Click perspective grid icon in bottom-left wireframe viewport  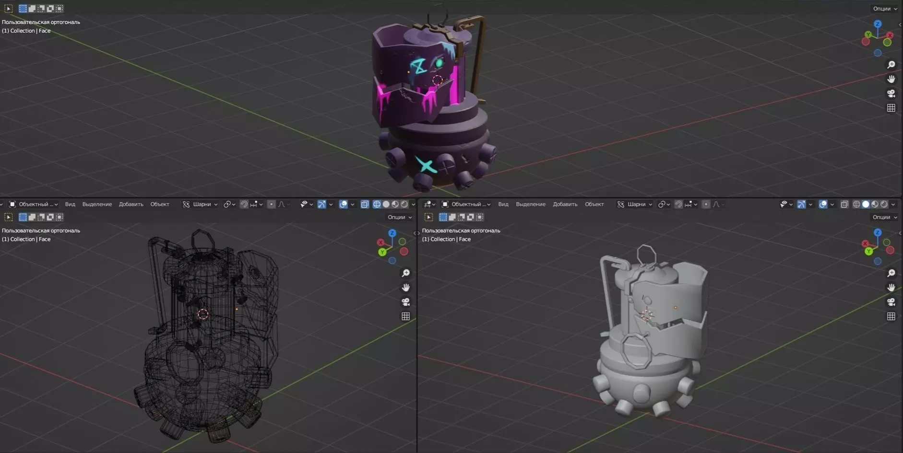[405, 316]
